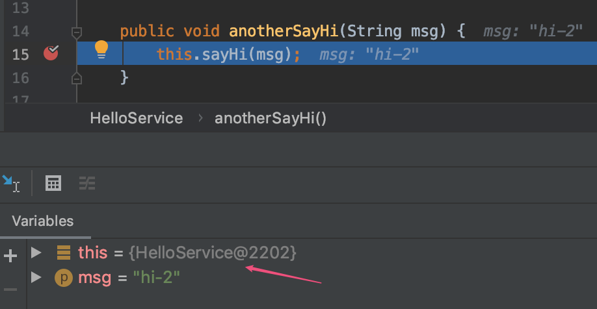Switch to the Variables tab
Screen dimensions: 597x309
coord(43,221)
